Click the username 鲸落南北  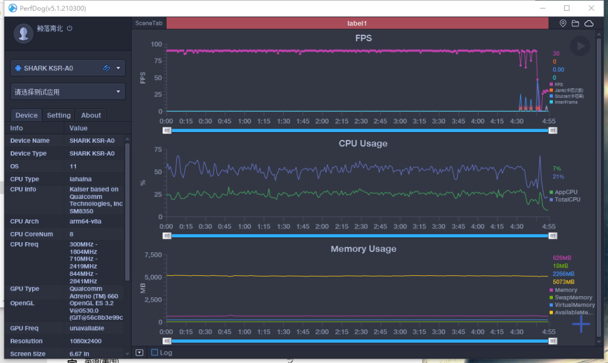tap(50, 28)
